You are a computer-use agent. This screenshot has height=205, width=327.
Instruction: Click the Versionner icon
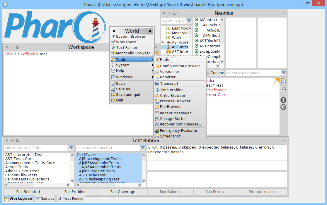click(x=157, y=72)
